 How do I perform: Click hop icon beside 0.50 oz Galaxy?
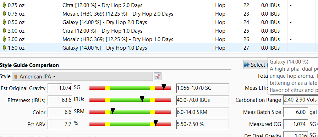point(4,22)
